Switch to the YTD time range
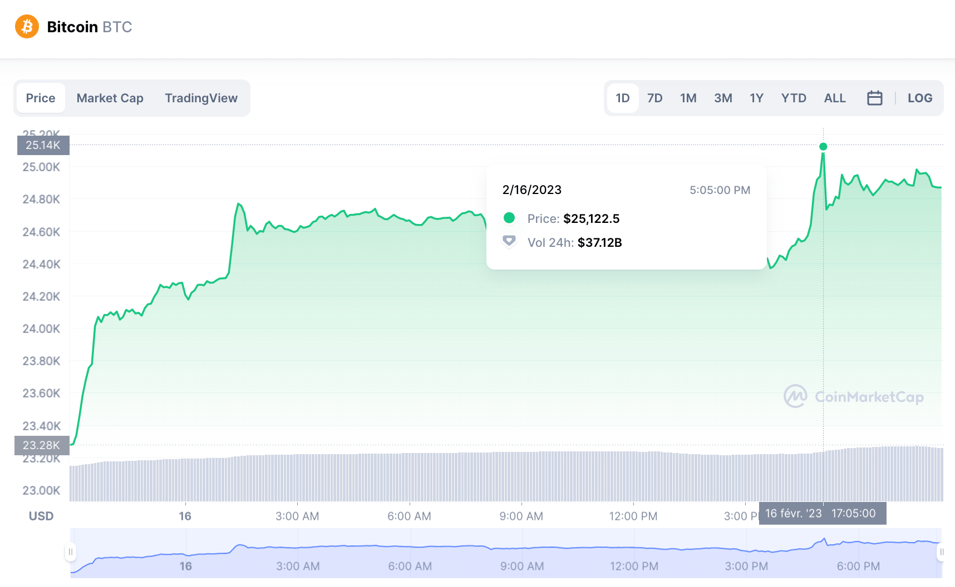Screen dimensions: 955x587 click(x=794, y=98)
